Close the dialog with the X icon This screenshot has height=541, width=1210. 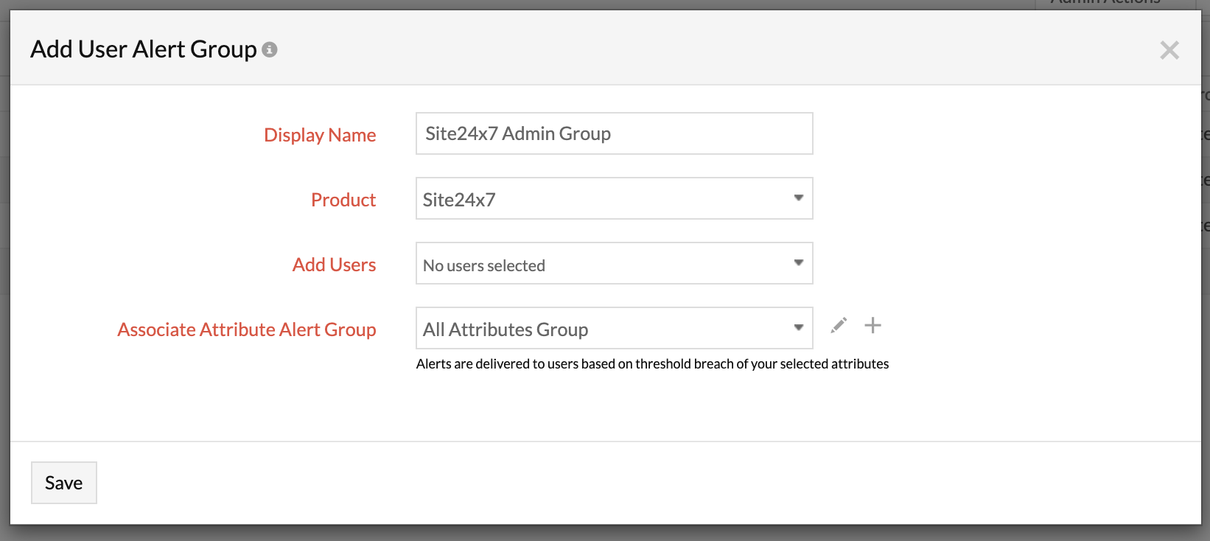pos(1169,50)
